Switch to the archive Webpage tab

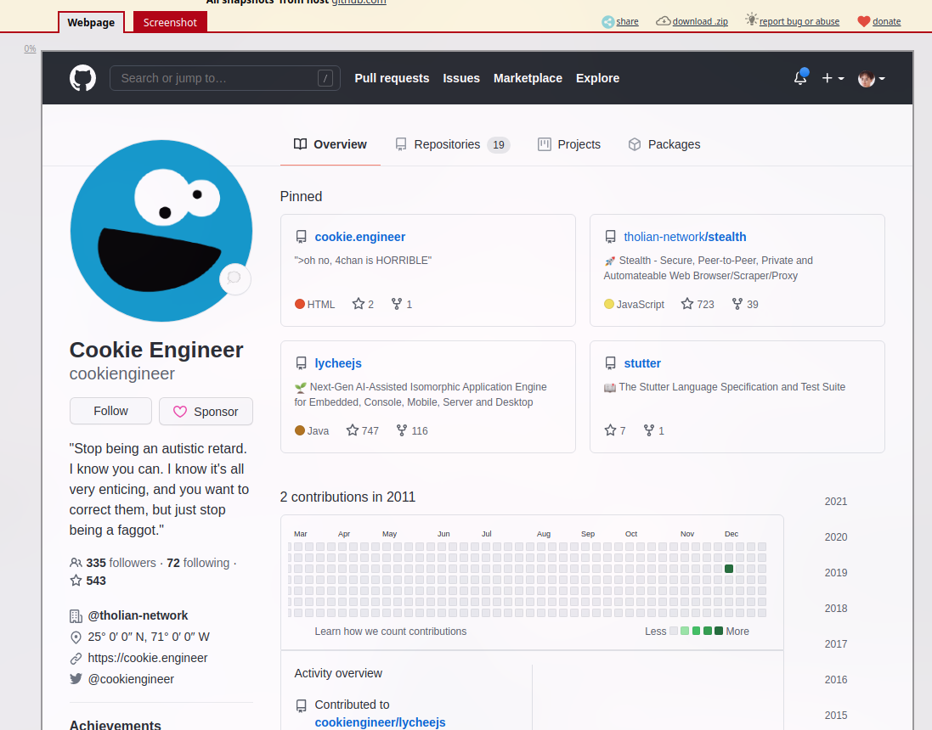coord(91,23)
